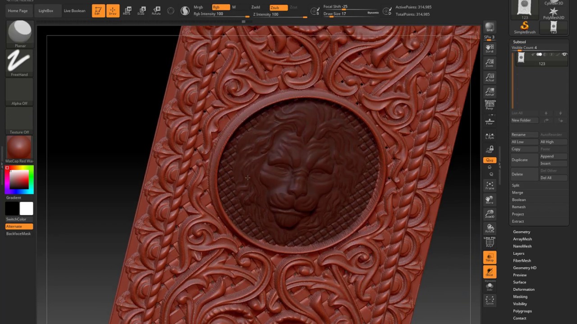Click the AAHalf icon
The image size is (577, 324).
[x=490, y=91]
